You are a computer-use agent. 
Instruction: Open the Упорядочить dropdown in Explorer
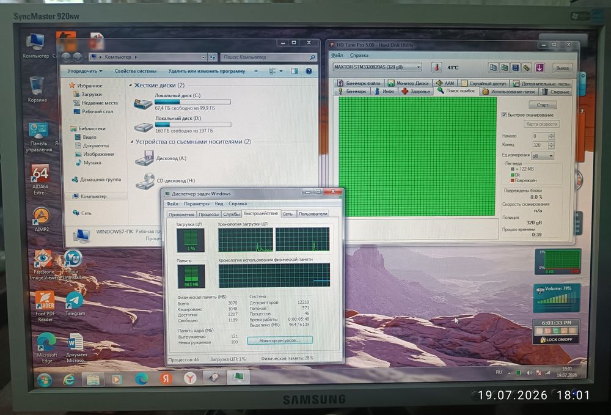tap(84, 71)
